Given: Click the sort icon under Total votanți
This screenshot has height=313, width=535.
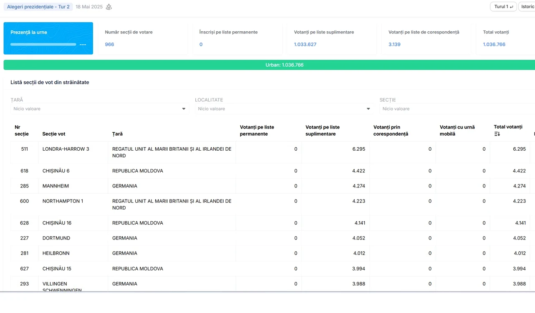Looking at the screenshot, I should point(497,134).
